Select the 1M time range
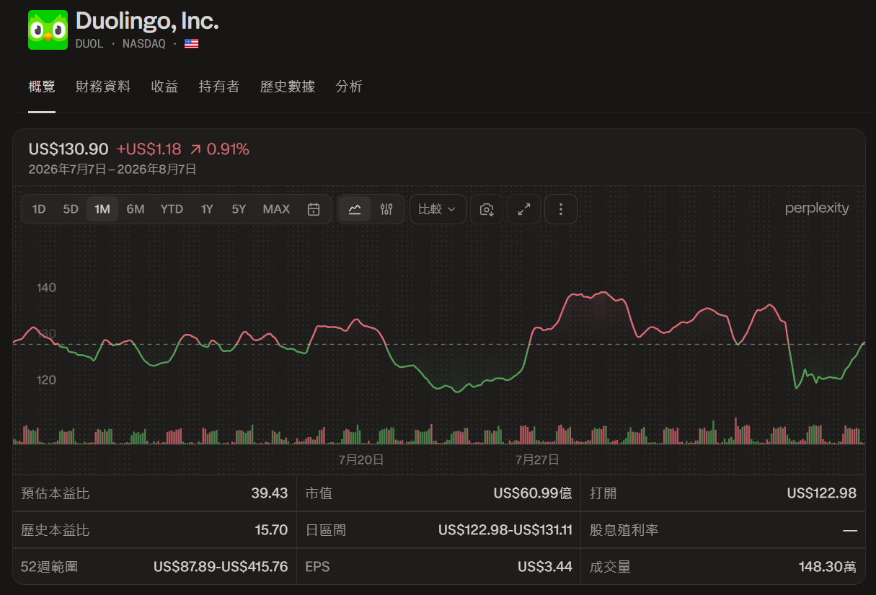The width and height of the screenshot is (876, 595). [x=102, y=209]
